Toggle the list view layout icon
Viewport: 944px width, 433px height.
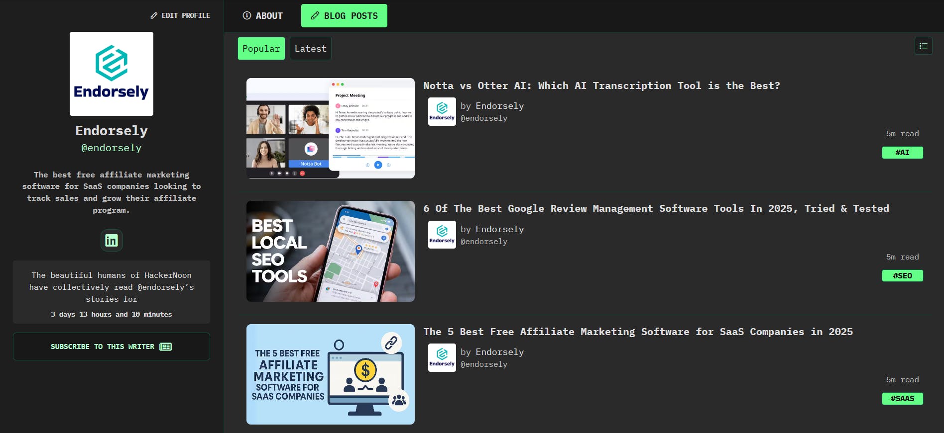click(923, 46)
